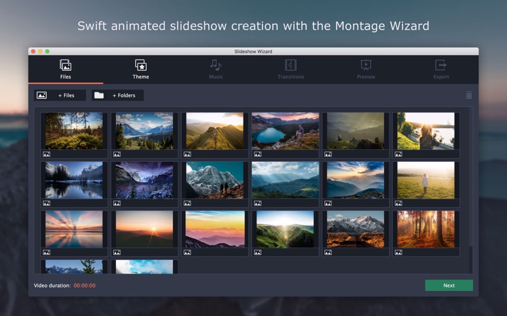Pick the purple snowy valley thumbnail

(x=144, y=180)
